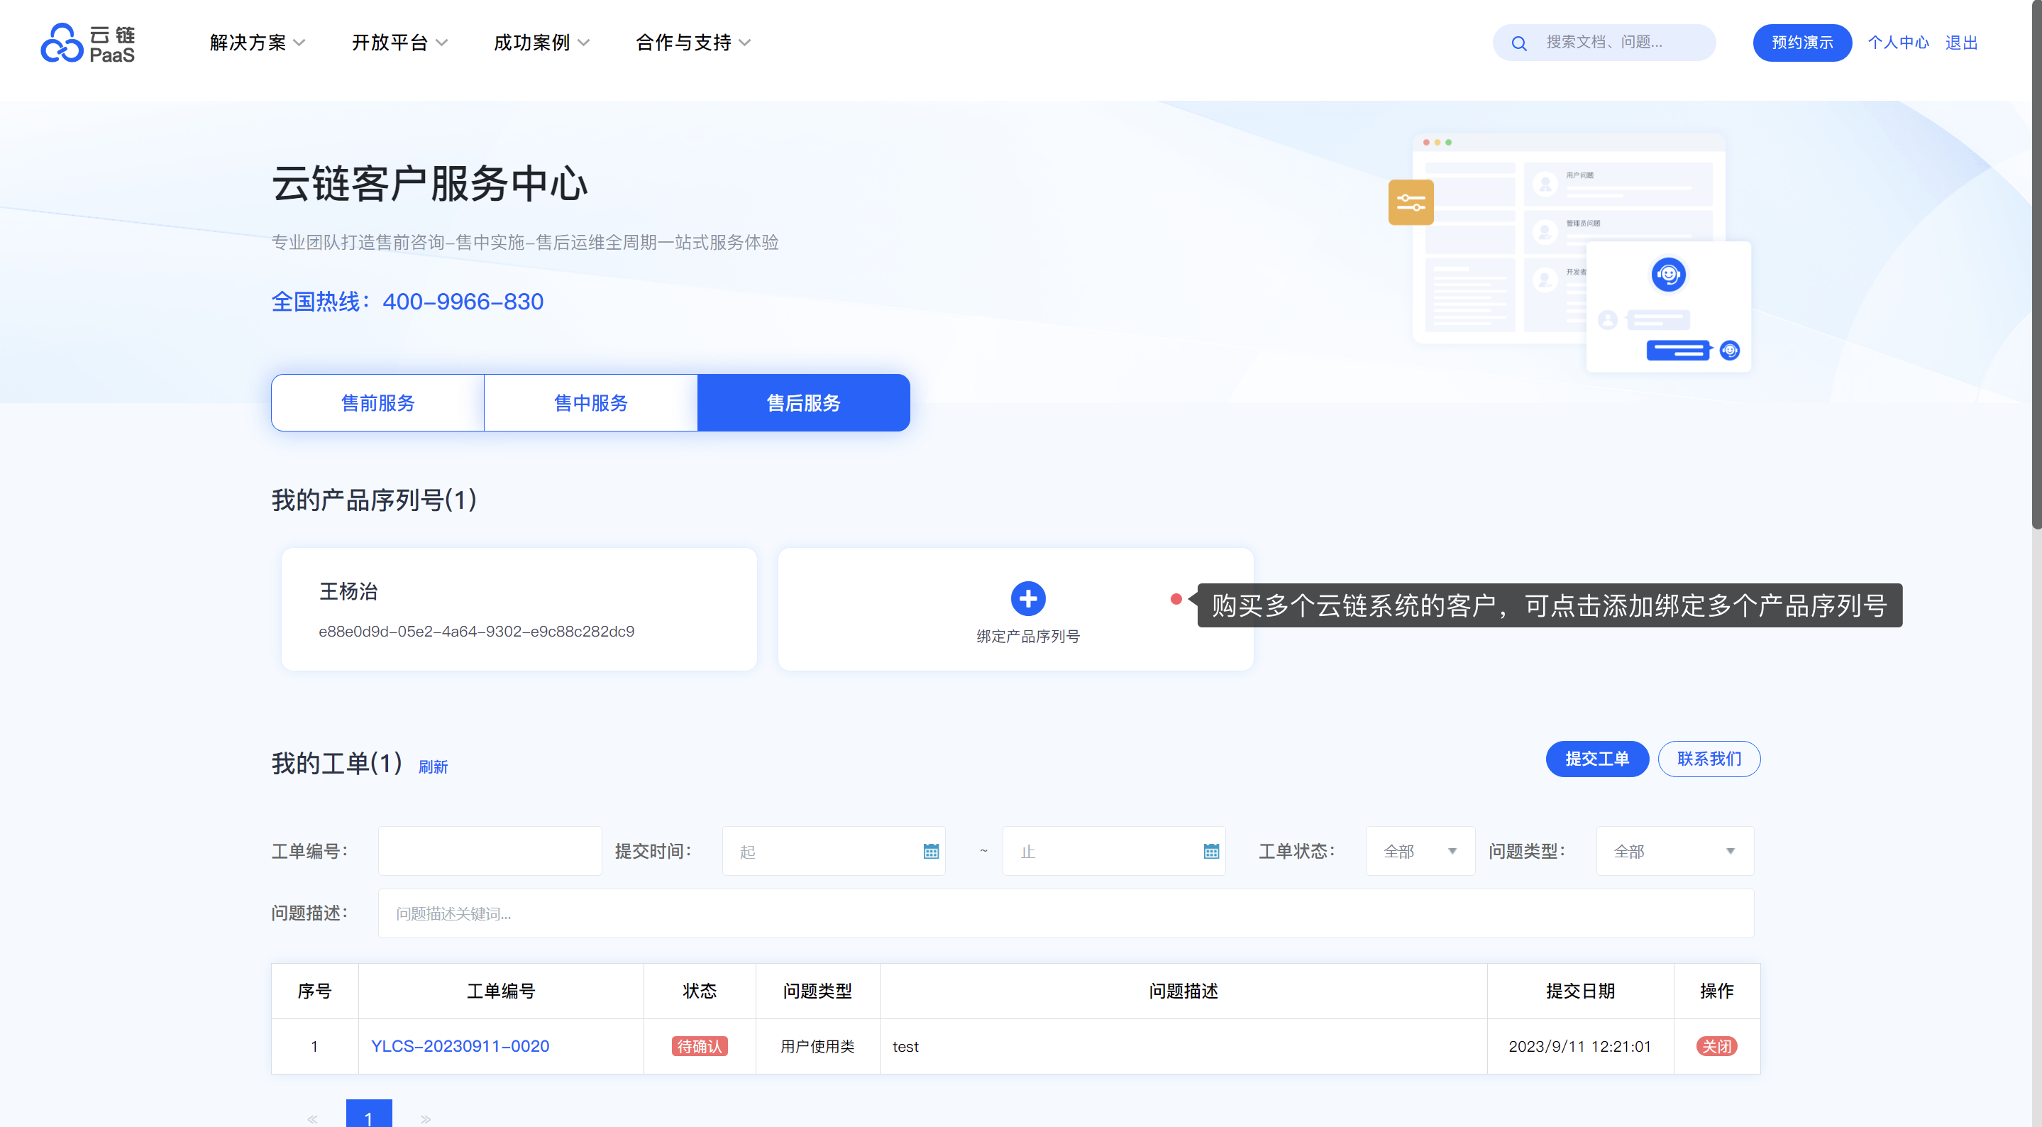The image size is (2042, 1127).
Task: Click the blue plus icon to bind serial number
Action: pos(1027,599)
